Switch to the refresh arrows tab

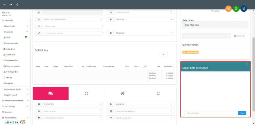coord(86,93)
